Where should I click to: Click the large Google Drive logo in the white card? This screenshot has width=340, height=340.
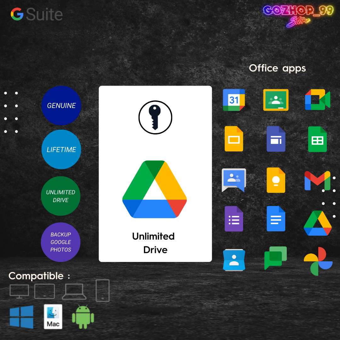pyautogui.click(x=155, y=189)
